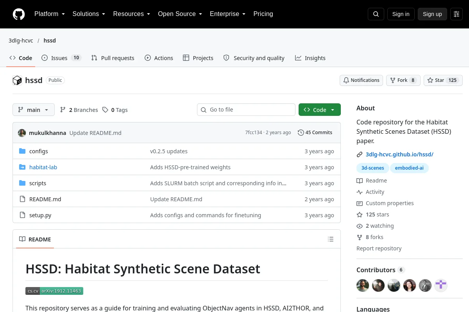
Task: Click Report repository link
Action: (x=379, y=248)
